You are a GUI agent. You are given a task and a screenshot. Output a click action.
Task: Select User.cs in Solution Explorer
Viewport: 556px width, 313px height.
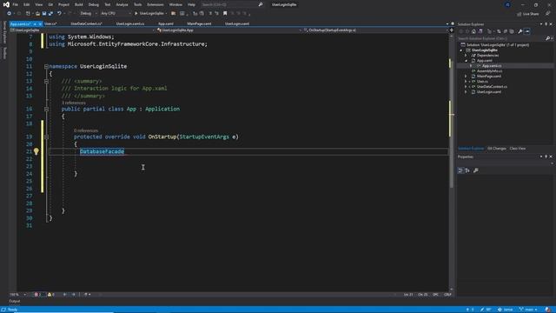pos(482,82)
